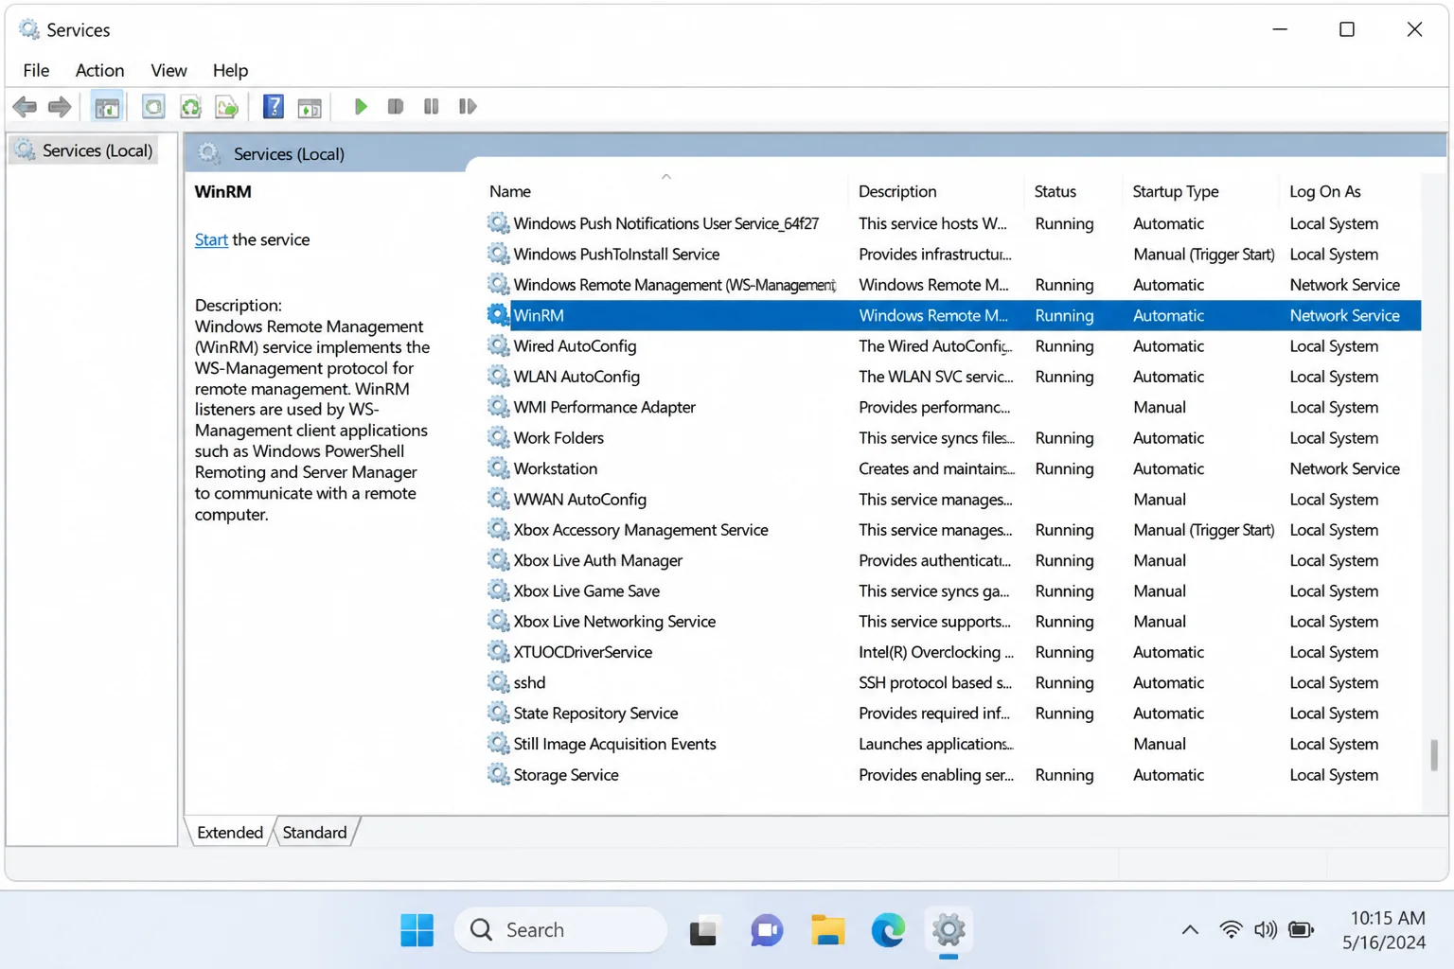Viewport: 1454px width, 969px height.
Task: Click the Services (Local) header in details pane
Action: pos(289,154)
